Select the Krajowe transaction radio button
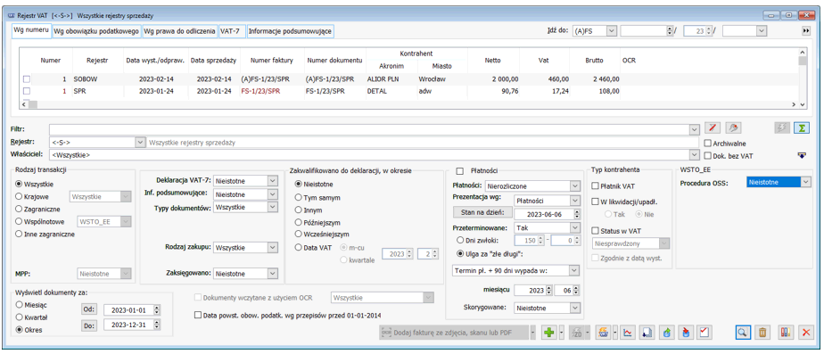The height and width of the screenshot is (354, 824). tap(20, 196)
